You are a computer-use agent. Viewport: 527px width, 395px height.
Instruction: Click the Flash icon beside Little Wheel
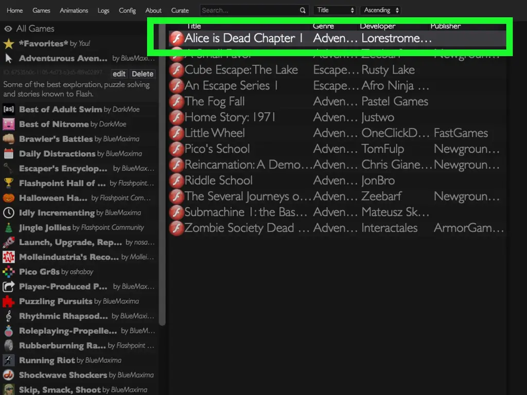click(176, 133)
